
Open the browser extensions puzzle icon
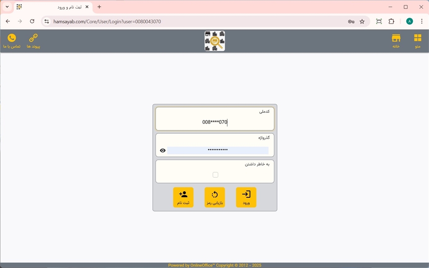(391, 21)
